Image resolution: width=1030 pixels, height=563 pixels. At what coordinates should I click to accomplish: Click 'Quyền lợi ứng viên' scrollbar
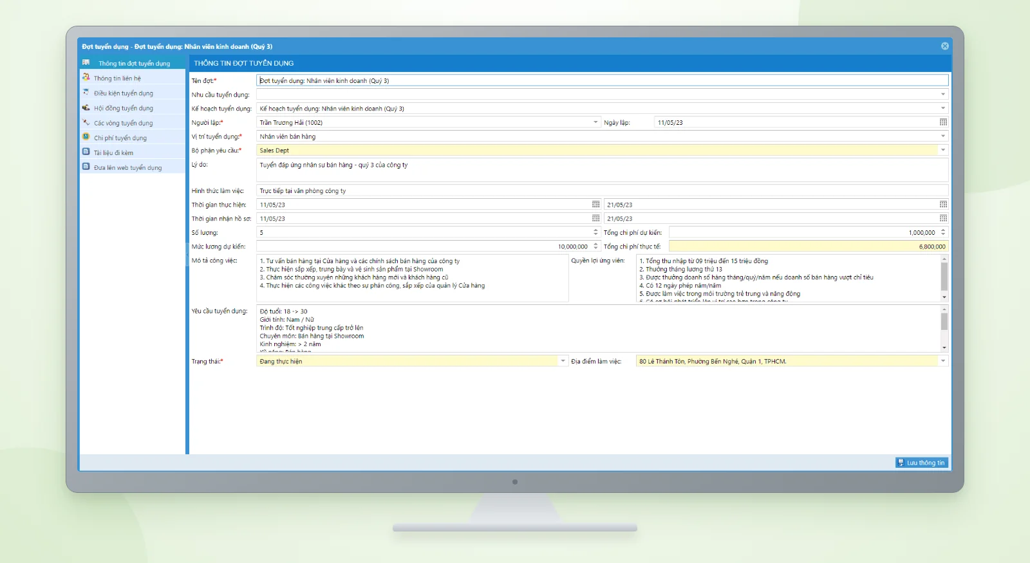tap(944, 278)
